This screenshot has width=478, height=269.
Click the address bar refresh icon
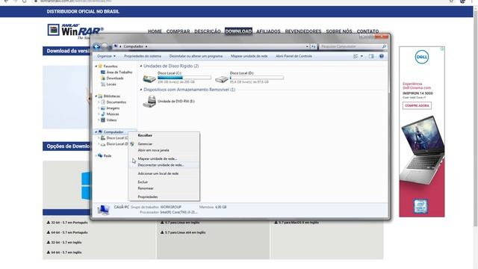[314, 46]
